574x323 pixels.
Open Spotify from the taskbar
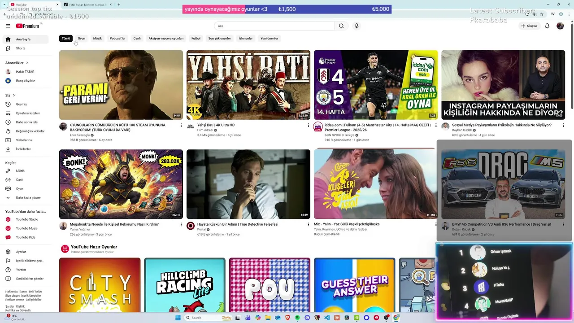point(297,318)
